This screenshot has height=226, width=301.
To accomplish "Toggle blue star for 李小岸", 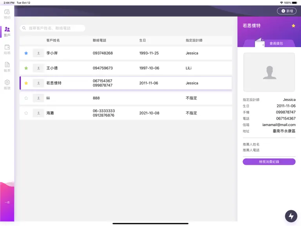I will tap(26, 53).
